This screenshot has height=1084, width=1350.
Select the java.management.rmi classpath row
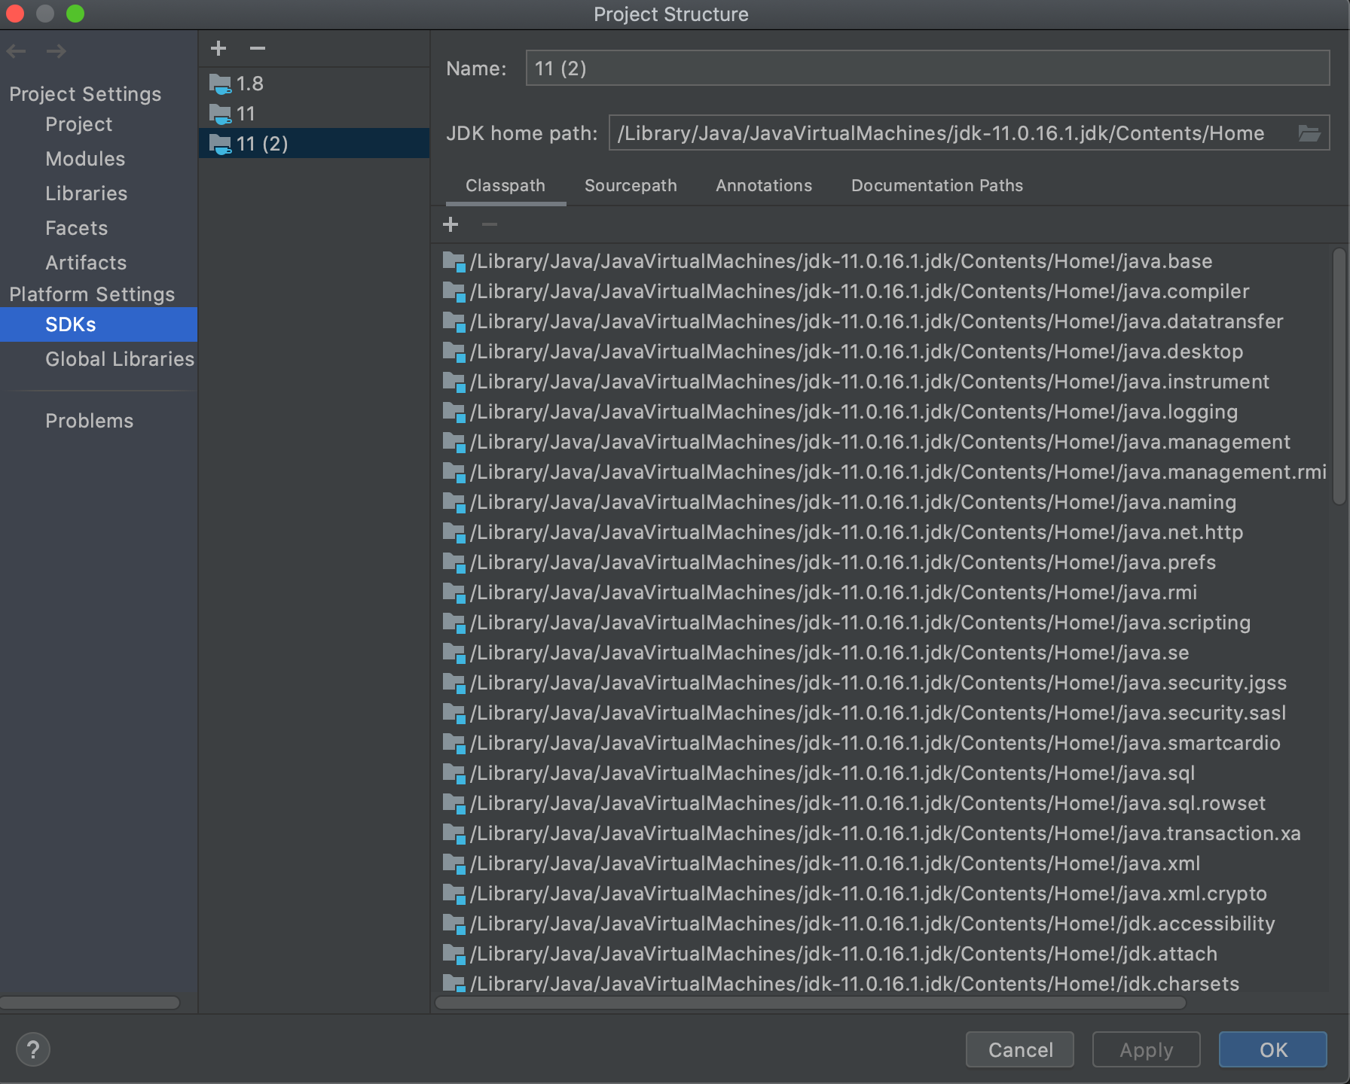click(882, 473)
